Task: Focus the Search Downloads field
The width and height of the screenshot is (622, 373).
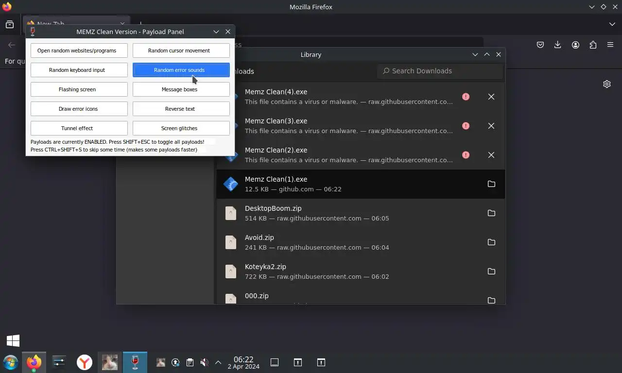Action: point(440,71)
